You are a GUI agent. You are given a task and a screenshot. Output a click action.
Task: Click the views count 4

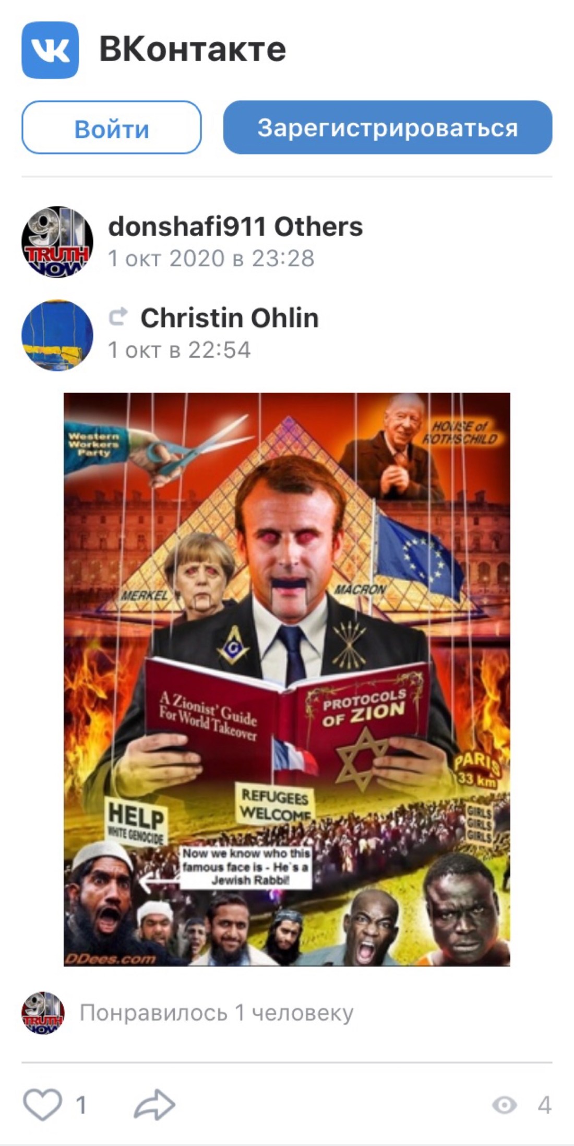(544, 1105)
